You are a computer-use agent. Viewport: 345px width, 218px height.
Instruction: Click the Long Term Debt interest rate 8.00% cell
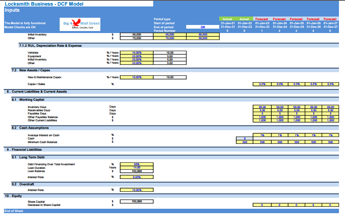click(137, 177)
